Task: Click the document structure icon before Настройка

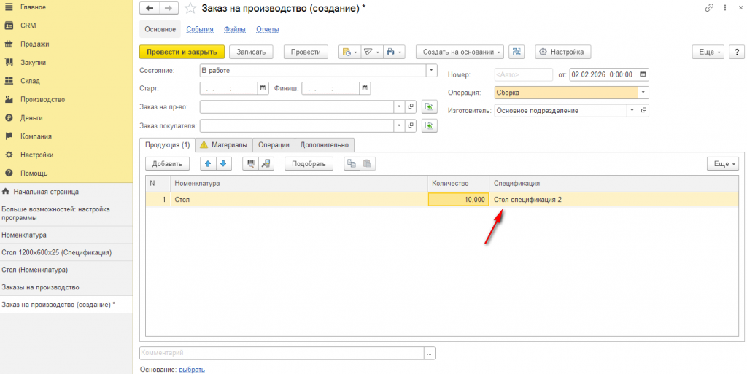Action: (516, 52)
